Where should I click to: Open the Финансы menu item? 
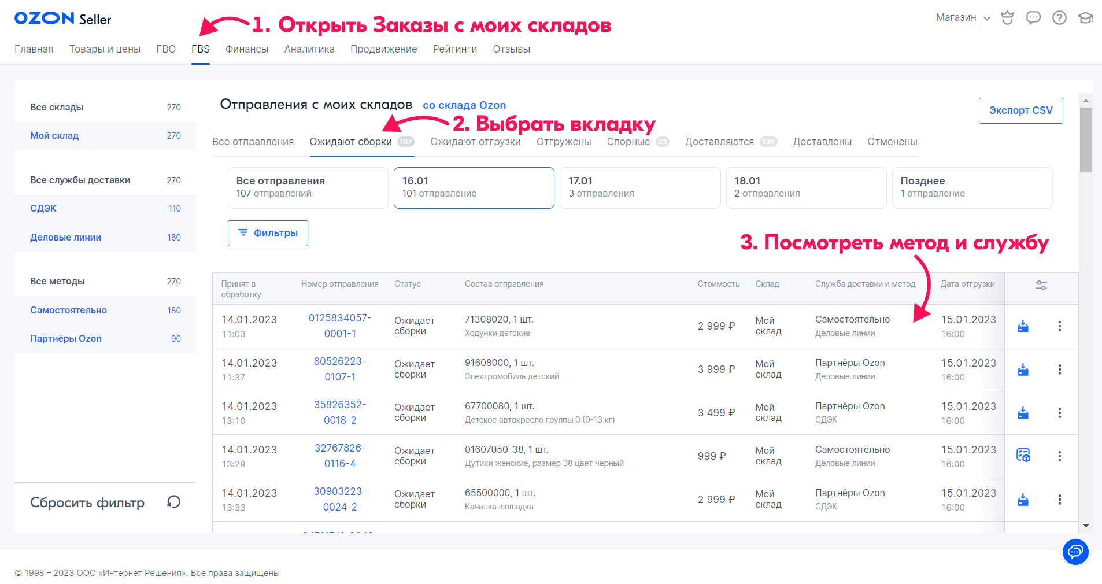(x=247, y=49)
